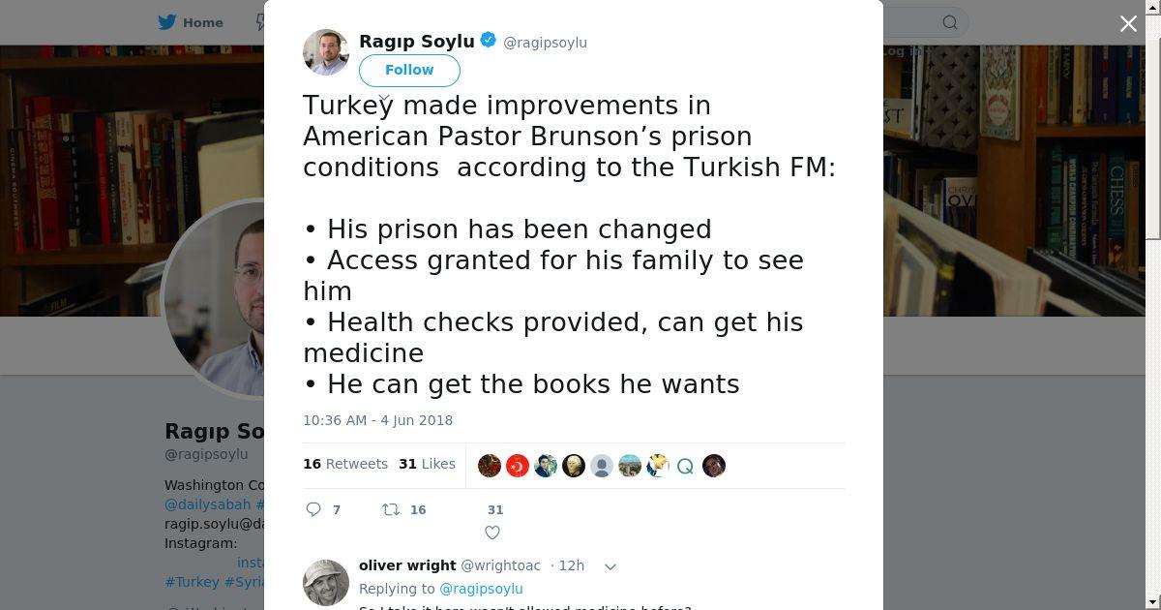Click the first liker avatar

click(490, 466)
